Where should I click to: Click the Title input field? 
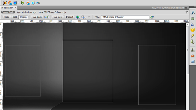coord(125,17)
